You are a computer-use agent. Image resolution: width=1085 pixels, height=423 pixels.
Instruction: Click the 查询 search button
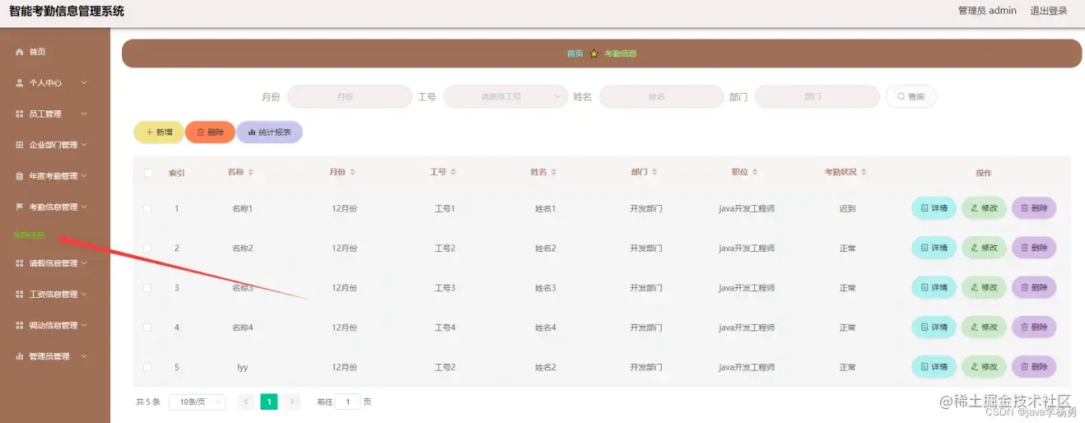[910, 96]
